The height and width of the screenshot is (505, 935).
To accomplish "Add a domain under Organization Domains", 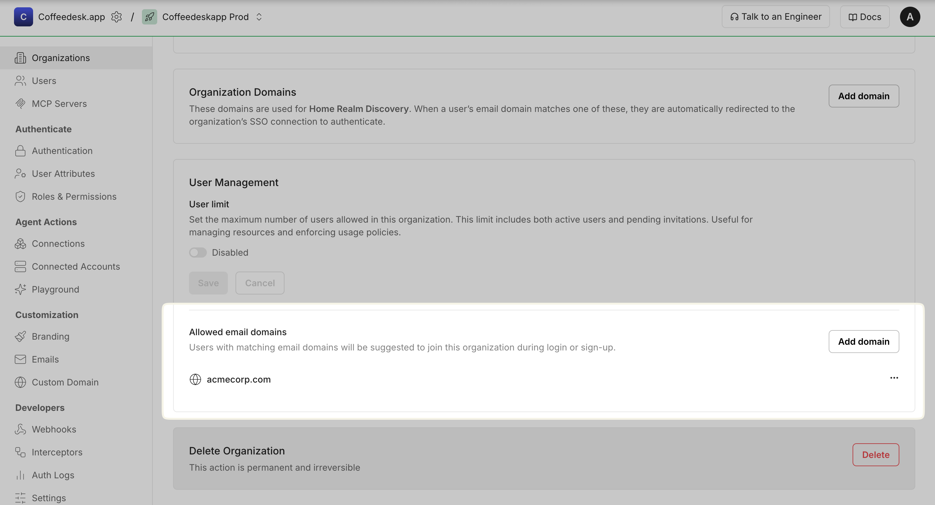I will pyautogui.click(x=863, y=96).
